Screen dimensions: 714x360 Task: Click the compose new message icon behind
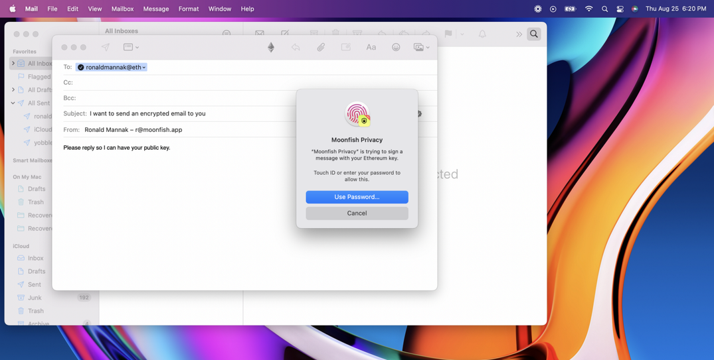285,33
